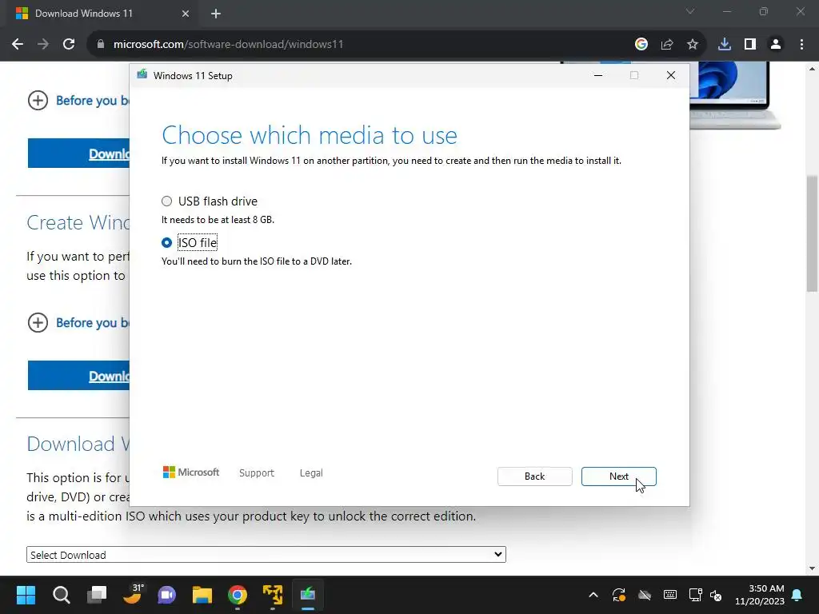This screenshot has width=819, height=614.
Task: Open the Legal link in Setup
Action: coord(311,473)
